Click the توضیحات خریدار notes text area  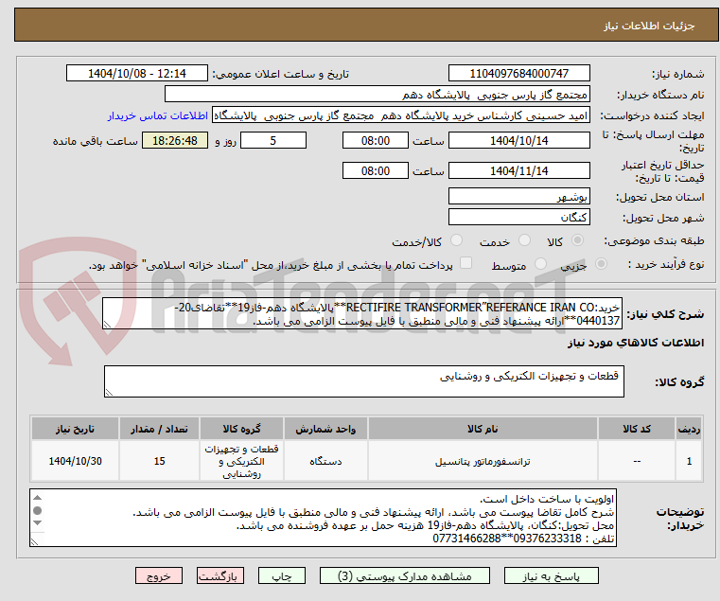pos(324,518)
